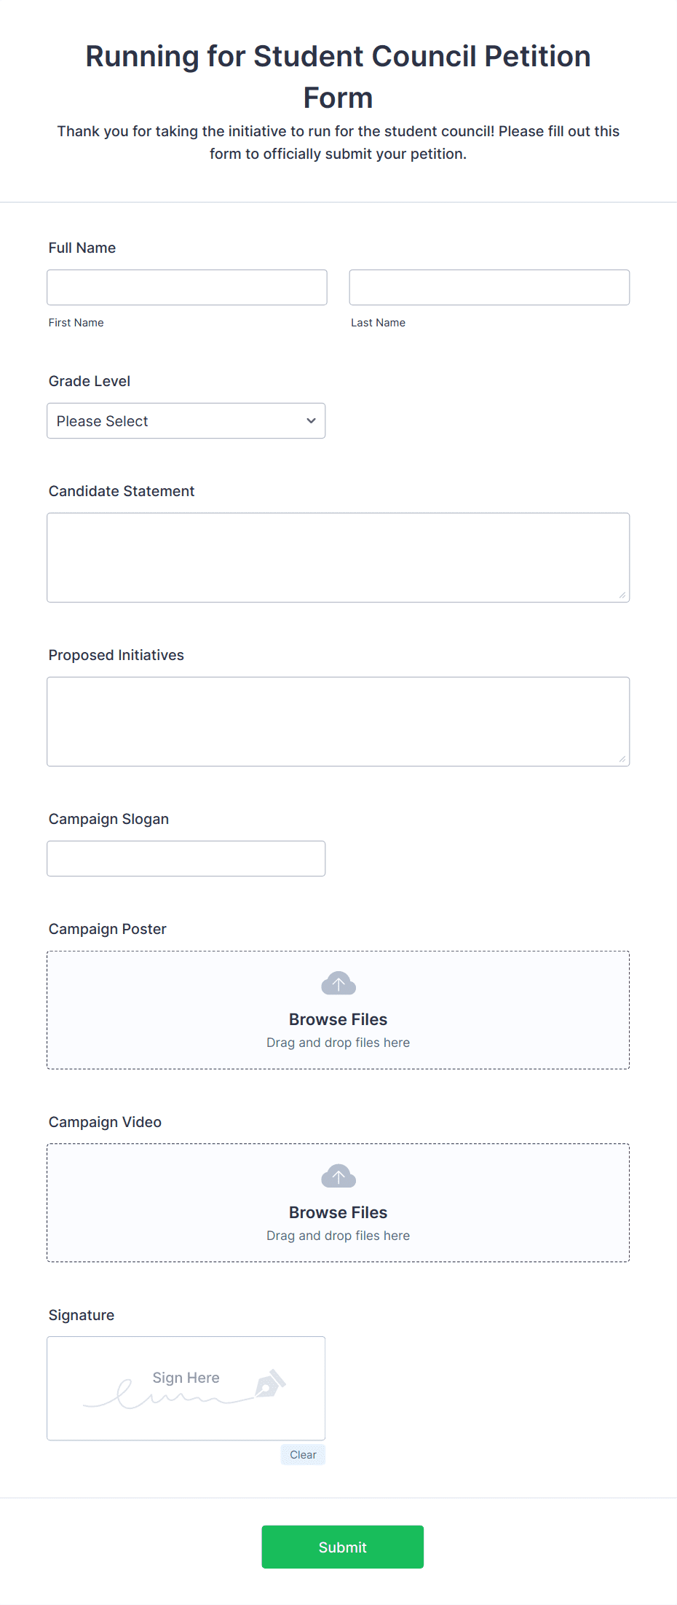Click the Campaign Video cloud upload icon
The image size is (677, 1605).
(338, 1175)
